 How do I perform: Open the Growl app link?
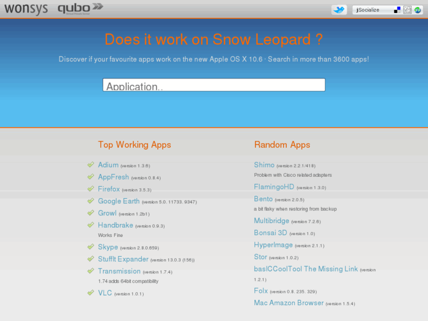(x=107, y=213)
